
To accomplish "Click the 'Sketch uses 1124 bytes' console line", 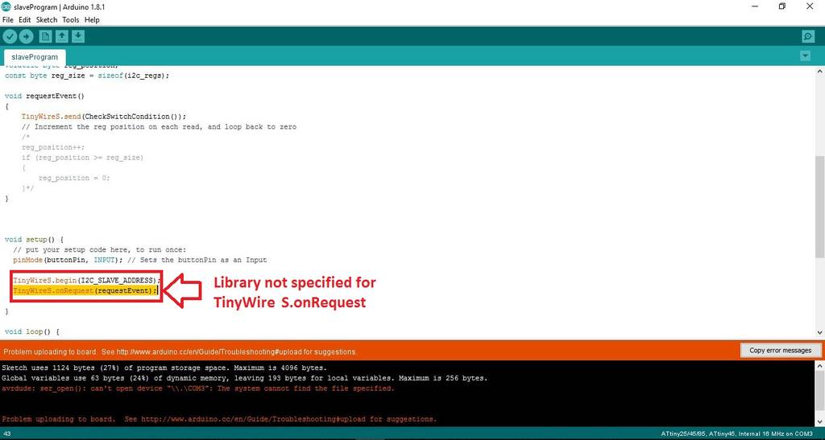I will (164, 368).
